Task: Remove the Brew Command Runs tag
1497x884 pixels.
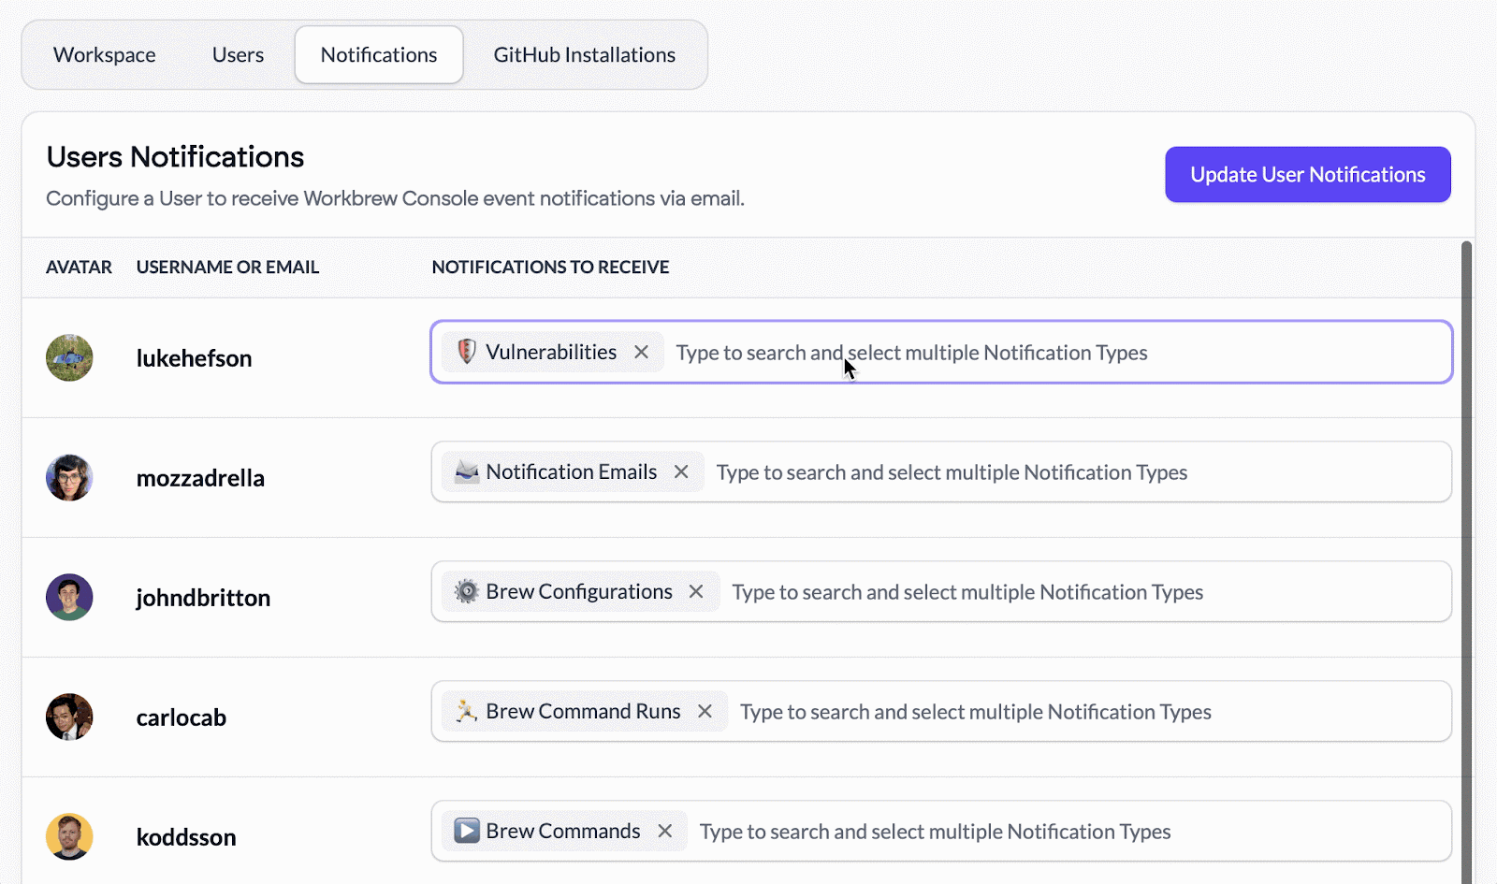Action: (705, 712)
